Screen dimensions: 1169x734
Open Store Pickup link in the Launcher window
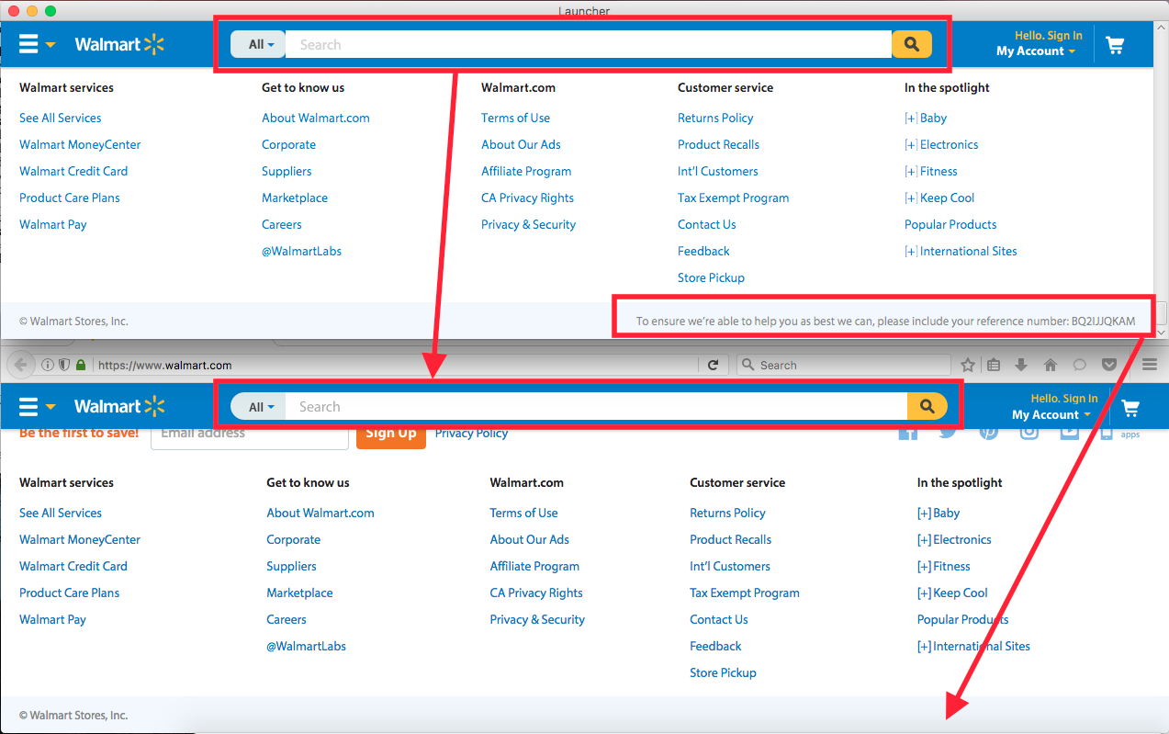click(x=711, y=277)
